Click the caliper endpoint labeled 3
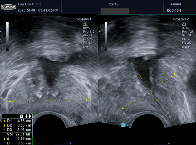 click(x=133, y=65)
